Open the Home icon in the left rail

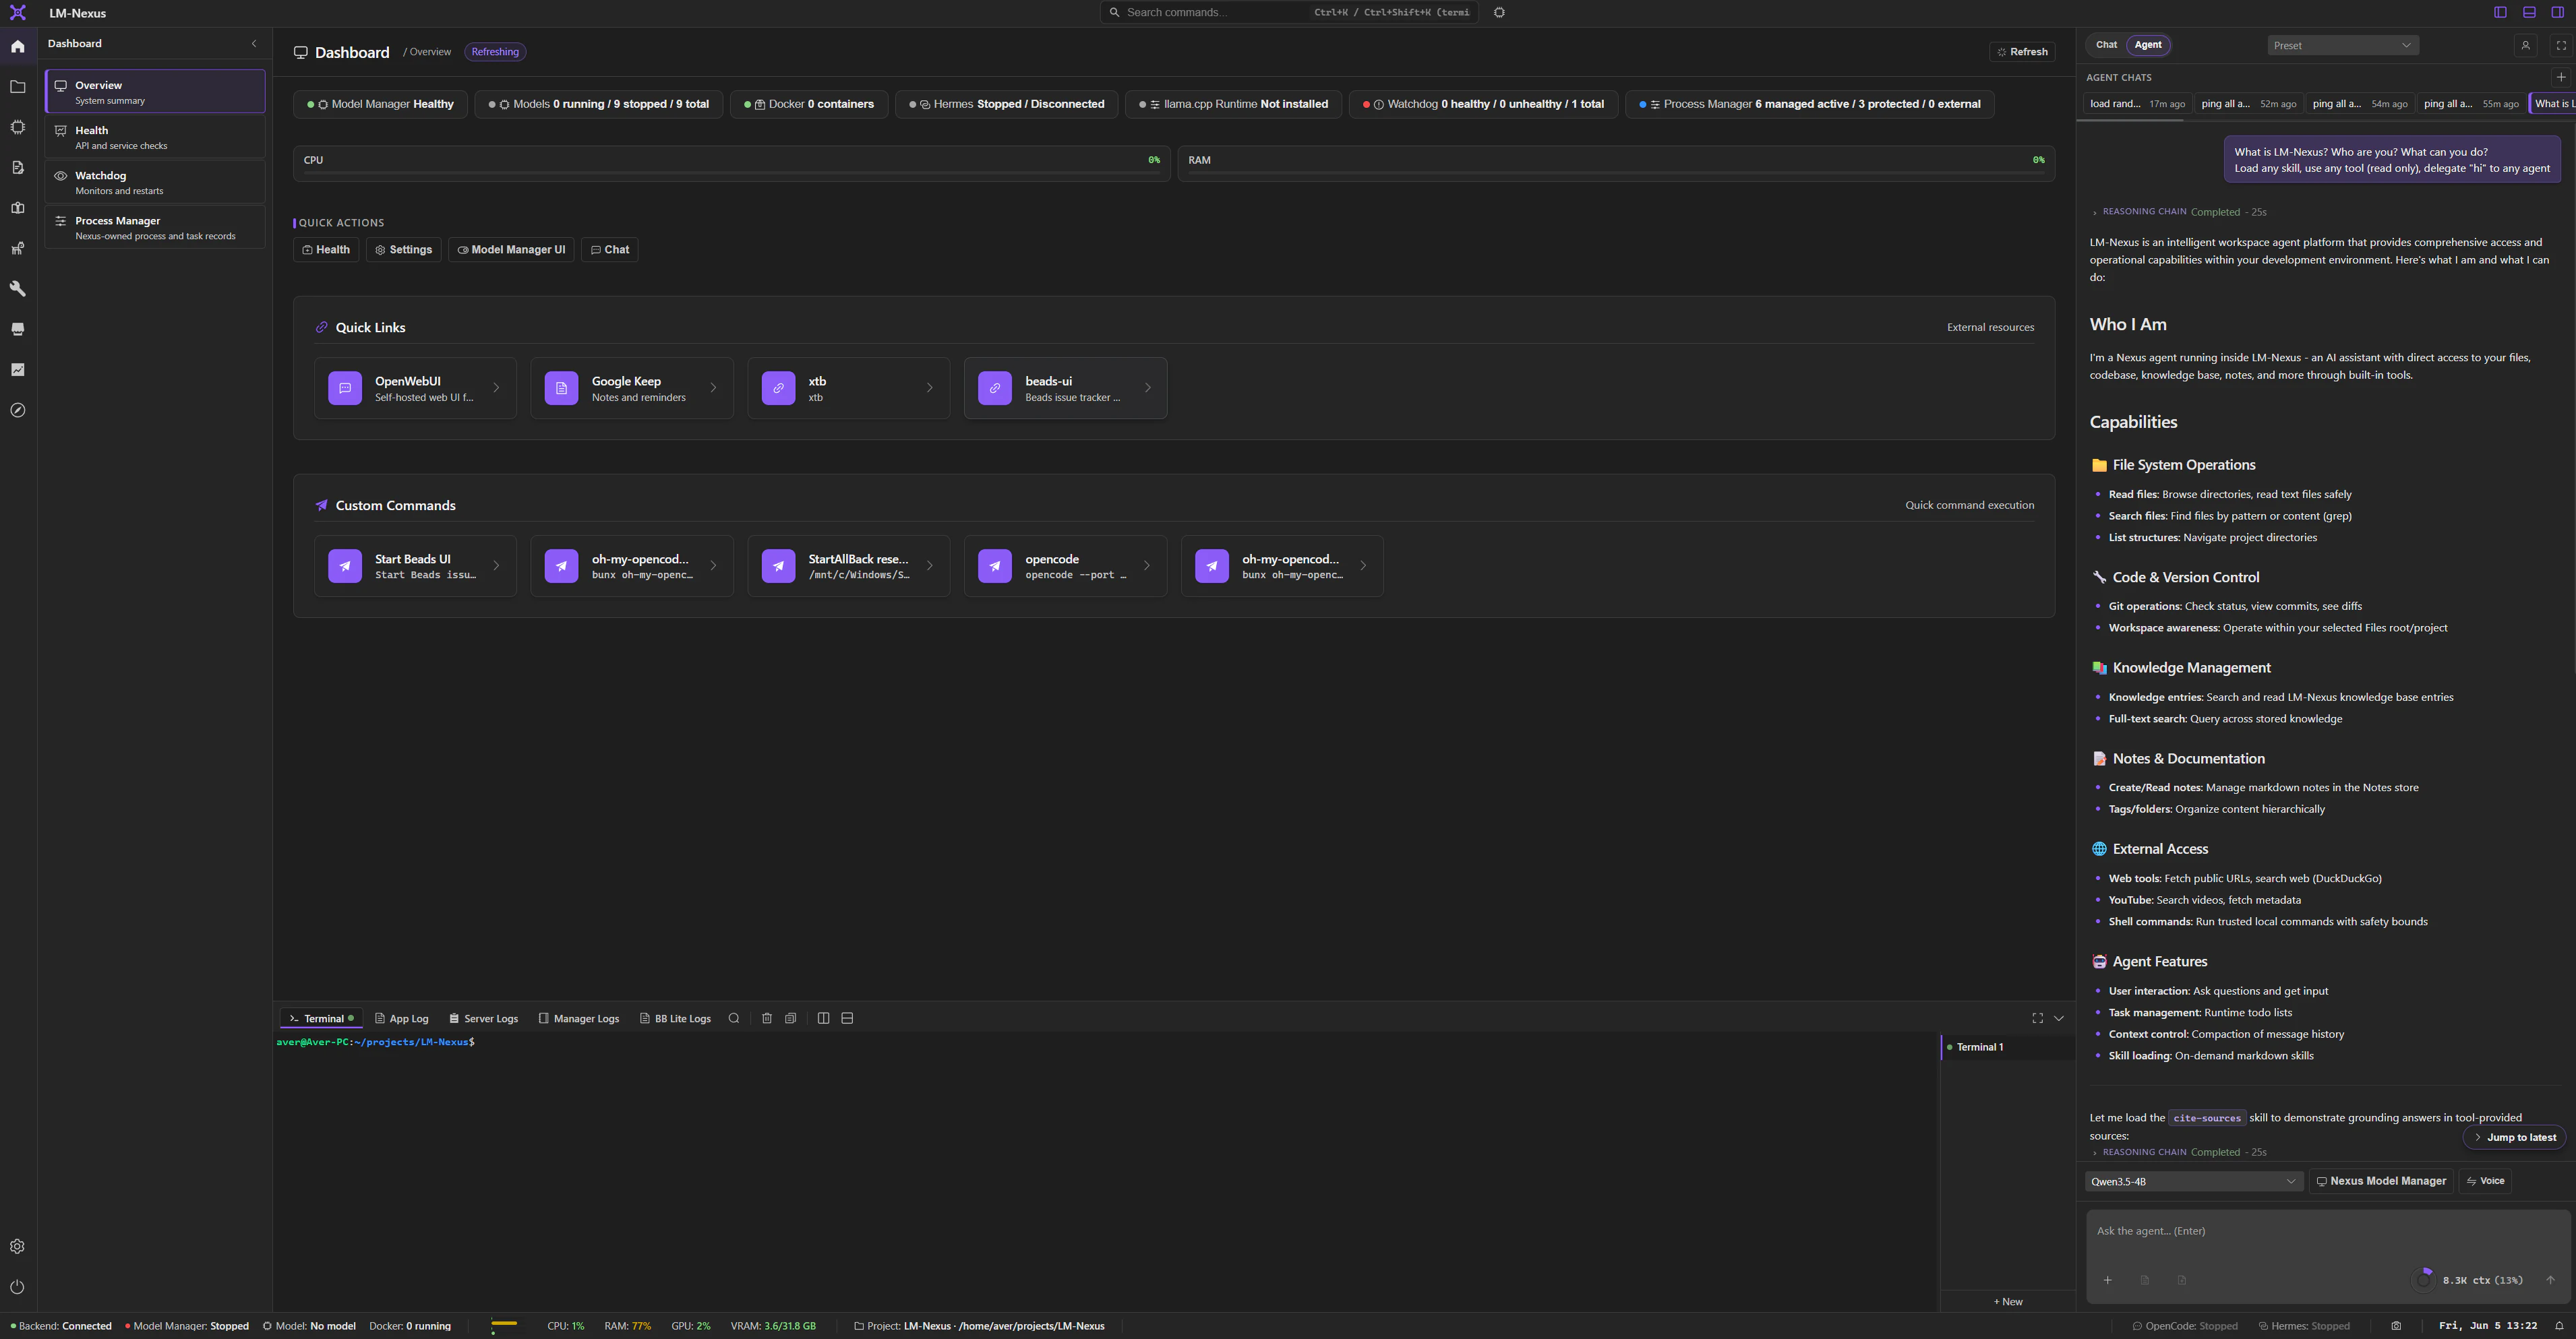pos(18,47)
